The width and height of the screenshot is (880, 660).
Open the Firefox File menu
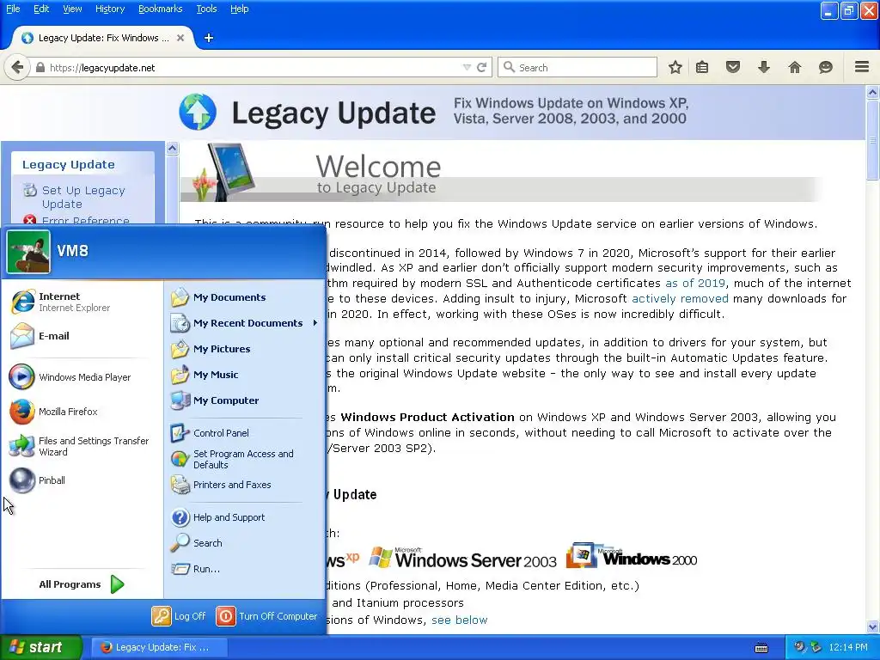[13, 9]
